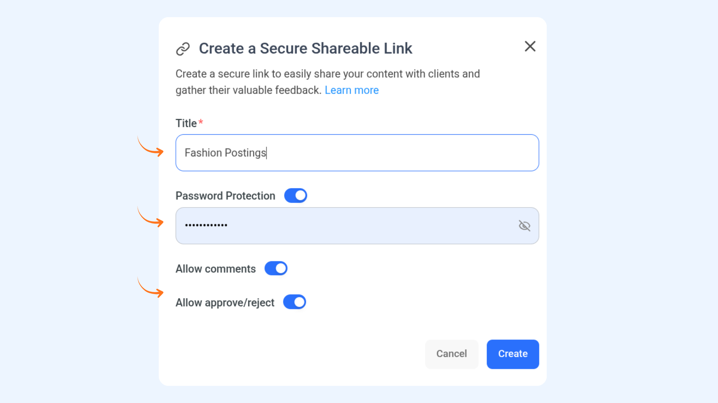
Task: Click the orange arrow beside the password field
Action: click(x=151, y=218)
